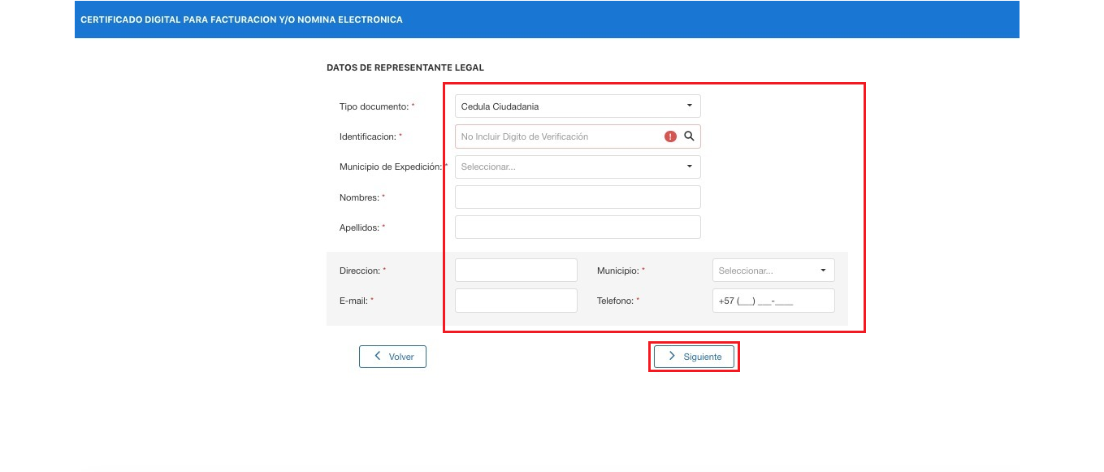Open the Municipio dropdown beside Direccion
1104x472 pixels.
click(x=773, y=271)
